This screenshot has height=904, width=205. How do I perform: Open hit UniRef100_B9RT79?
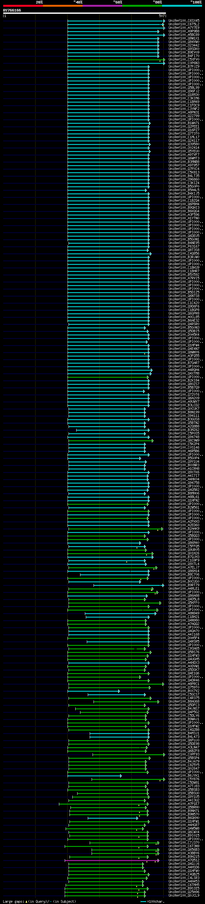pos(184,585)
